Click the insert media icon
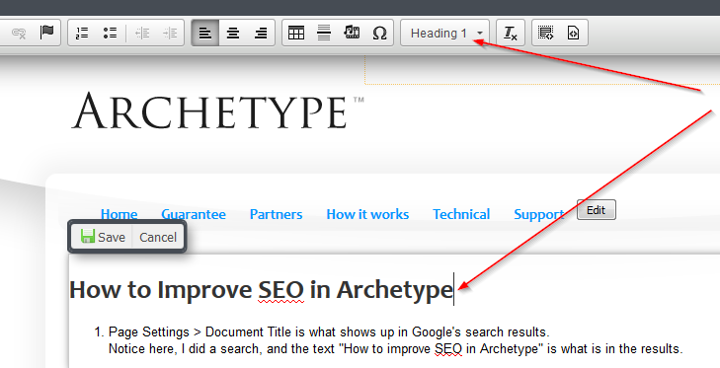The height and width of the screenshot is (368, 720). click(352, 33)
